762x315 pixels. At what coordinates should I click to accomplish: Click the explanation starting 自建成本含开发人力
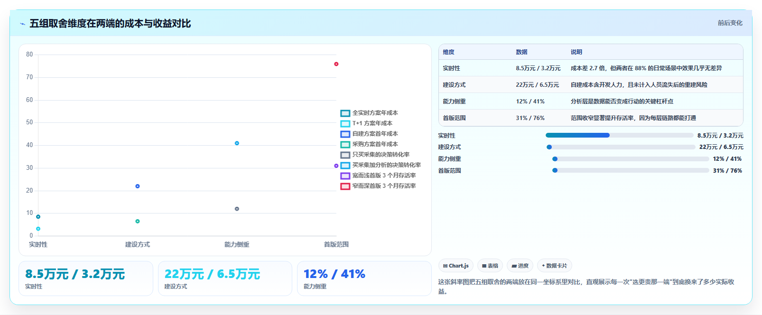(x=639, y=85)
